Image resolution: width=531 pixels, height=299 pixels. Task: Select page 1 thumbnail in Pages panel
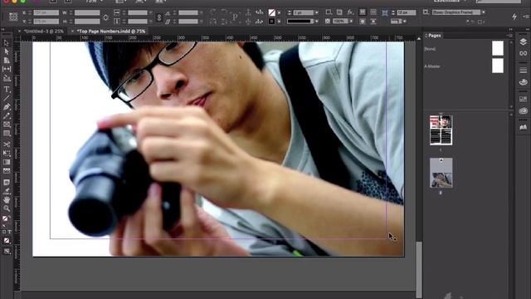pos(441,130)
